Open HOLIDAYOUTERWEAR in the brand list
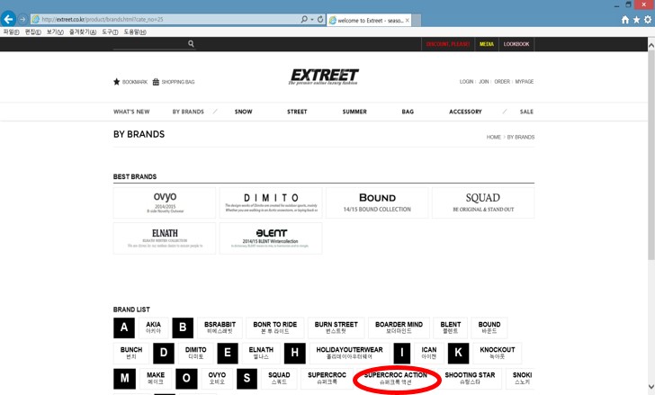The width and height of the screenshot is (655, 395). (x=350, y=354)
